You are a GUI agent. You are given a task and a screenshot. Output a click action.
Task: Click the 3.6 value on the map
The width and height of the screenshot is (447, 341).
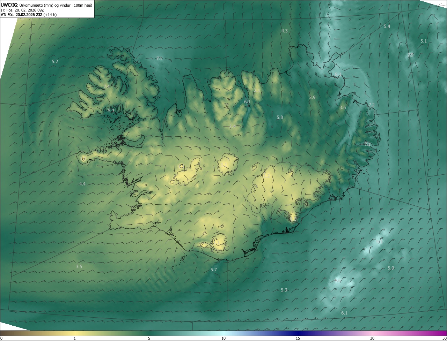[x=343, y=108]
